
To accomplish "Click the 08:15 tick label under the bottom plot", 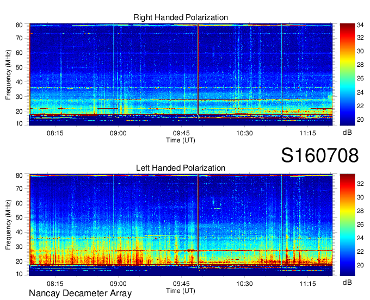I will coord(55,284).
